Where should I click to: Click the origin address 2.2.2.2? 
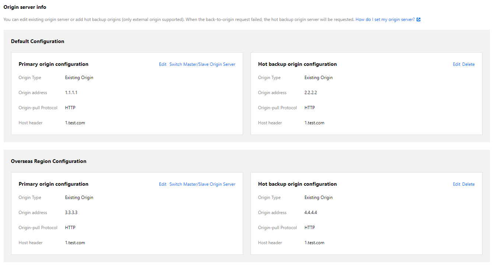pos(311,93)
